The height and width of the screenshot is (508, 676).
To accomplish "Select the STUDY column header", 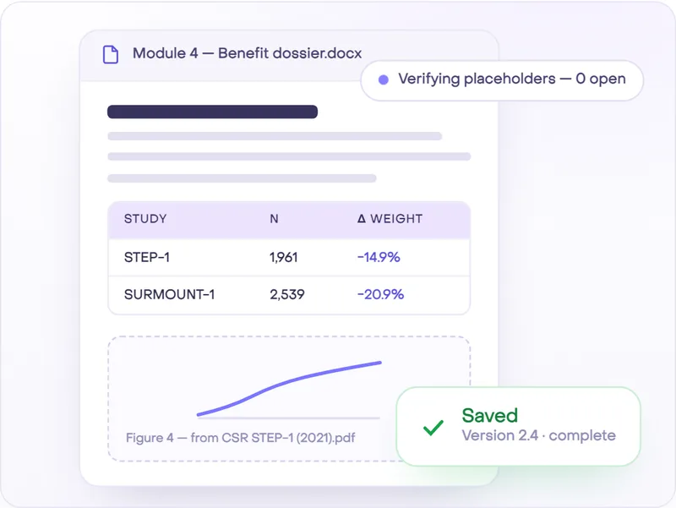I will pos(145,219).
